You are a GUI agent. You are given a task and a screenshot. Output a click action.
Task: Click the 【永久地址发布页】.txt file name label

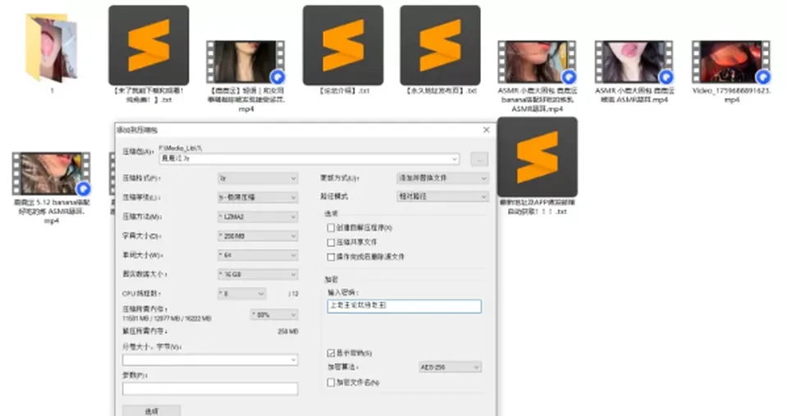point(440,91)
